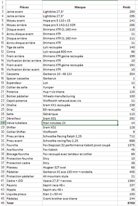Select cell 'Frein arrière'
This screenshot has width=138, height=206.
pos(24,56)
